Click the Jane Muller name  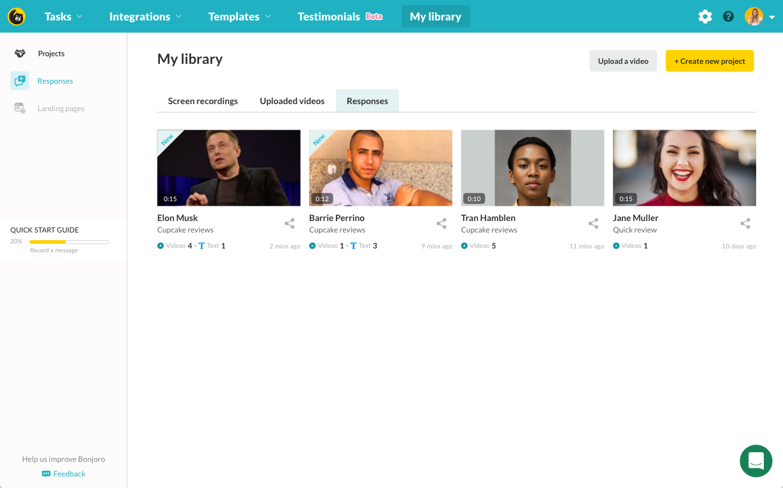point(635,218)
